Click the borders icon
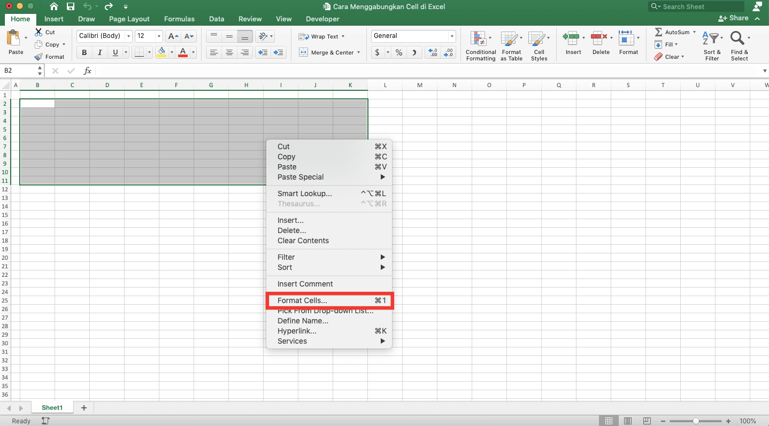The image size is (769, 426). [139, 52]
